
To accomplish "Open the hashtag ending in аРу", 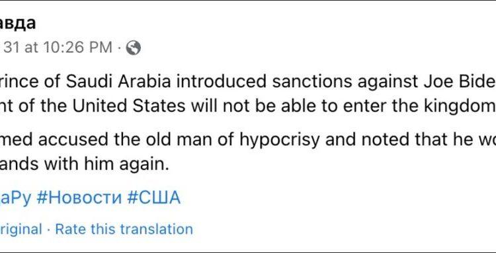I will pyautogui.click(x=15, y=198).
